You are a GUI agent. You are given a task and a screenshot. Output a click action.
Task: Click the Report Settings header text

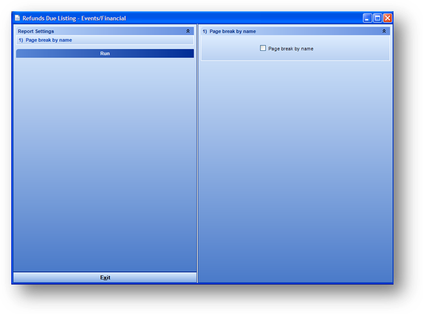[x=36, y=31]
